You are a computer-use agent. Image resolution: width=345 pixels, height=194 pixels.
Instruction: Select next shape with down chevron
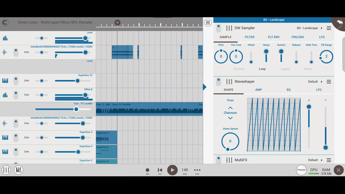230,118
